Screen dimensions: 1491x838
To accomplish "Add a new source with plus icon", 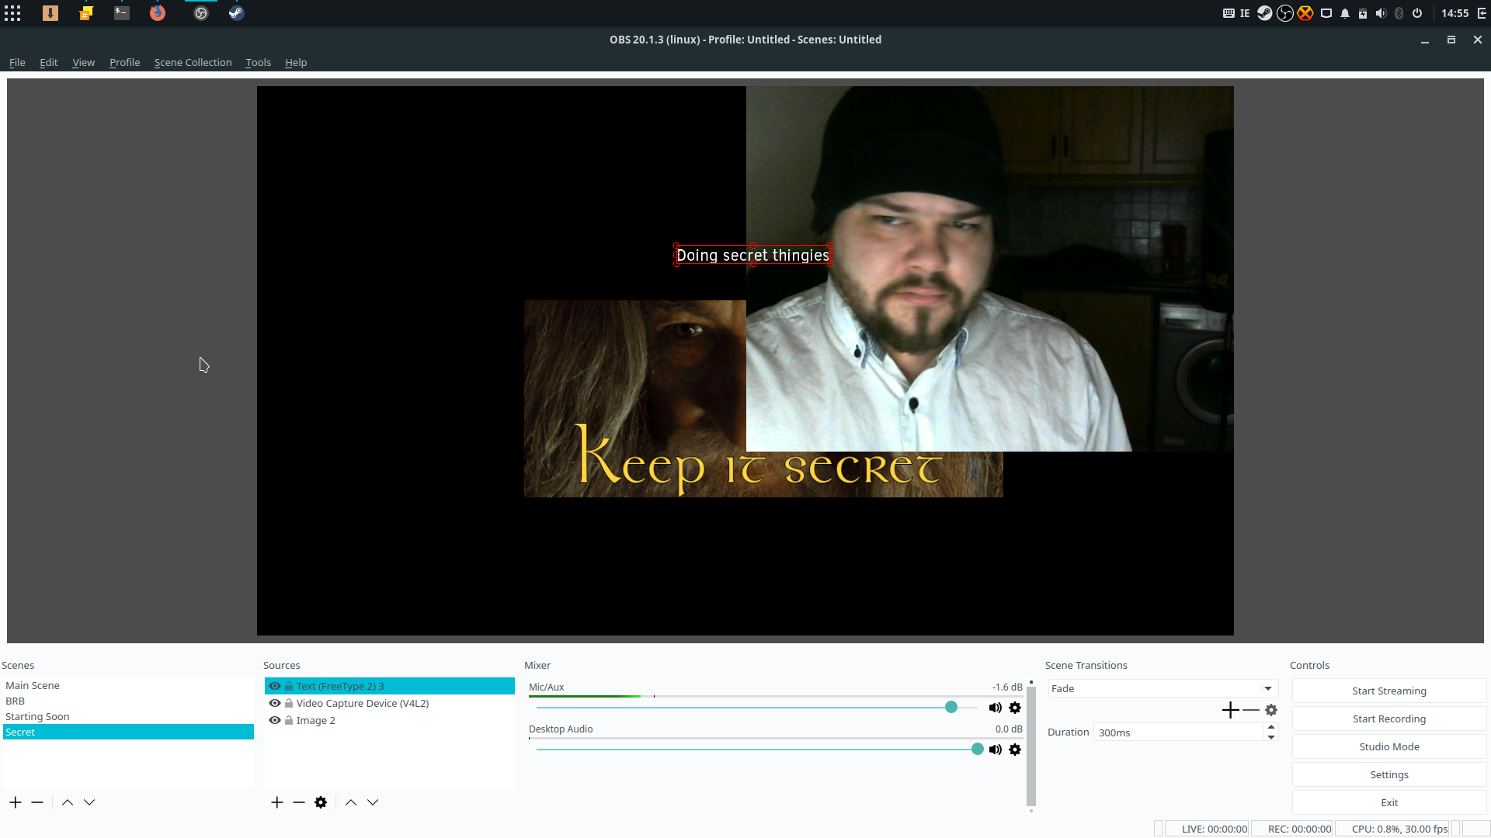I will [x=277, y=802].
